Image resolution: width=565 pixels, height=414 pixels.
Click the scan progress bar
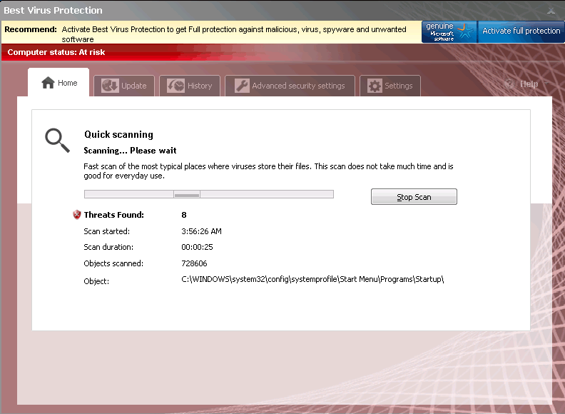click(208, 194)
